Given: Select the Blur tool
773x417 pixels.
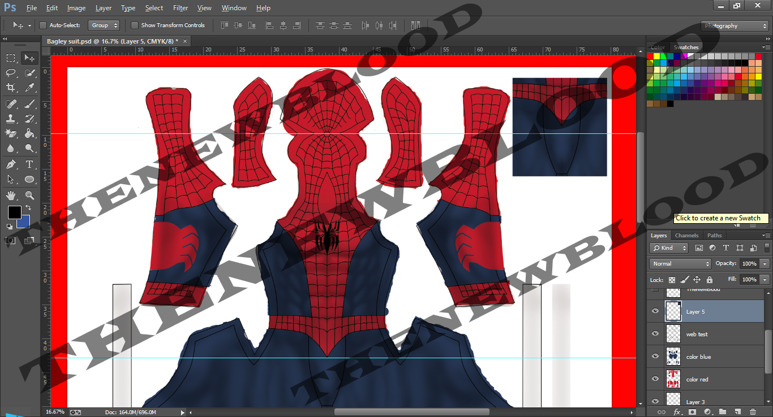Looking at the screenshot, I should coord(11,148).
